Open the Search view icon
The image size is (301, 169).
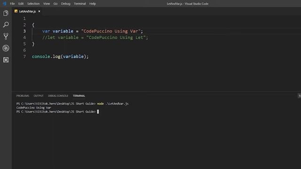[x=6, y=25]
